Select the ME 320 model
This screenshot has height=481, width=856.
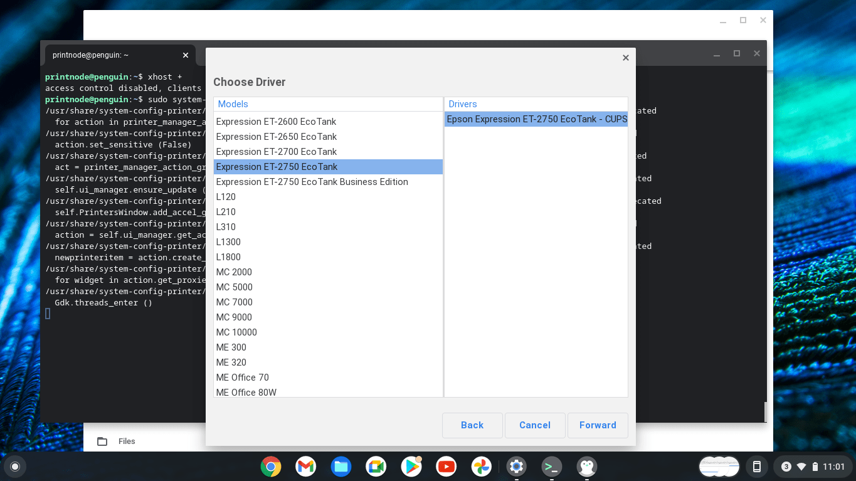[x=329, y=362]
